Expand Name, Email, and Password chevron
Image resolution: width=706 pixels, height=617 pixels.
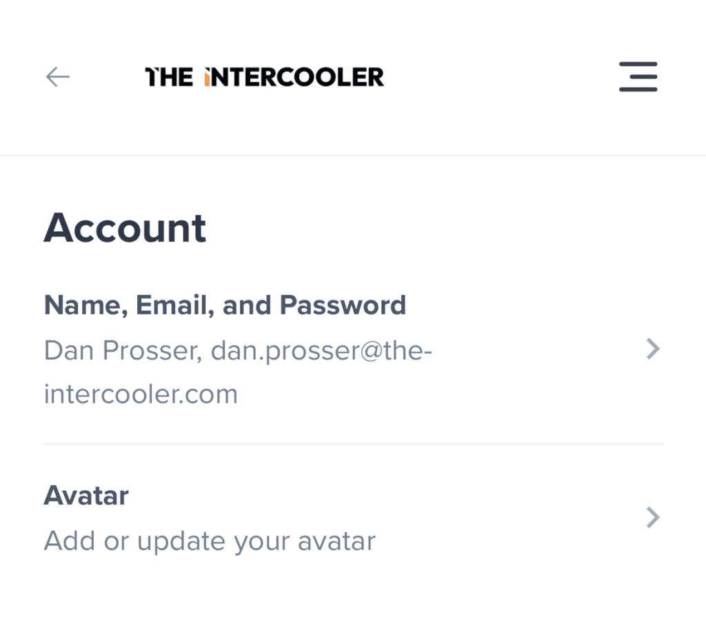[653, 350]
